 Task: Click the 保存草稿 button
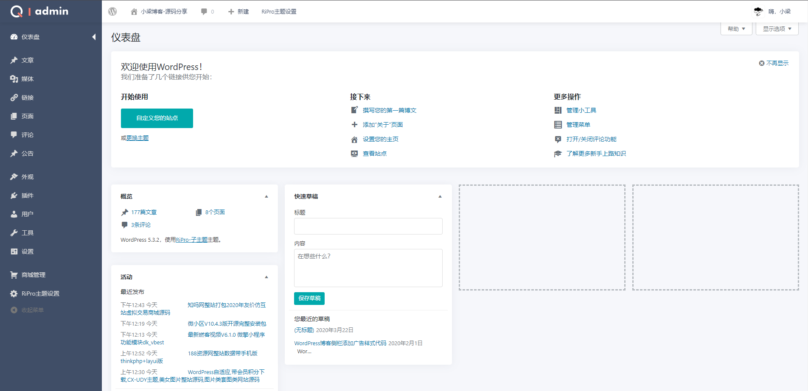click(x=309, y=298)
